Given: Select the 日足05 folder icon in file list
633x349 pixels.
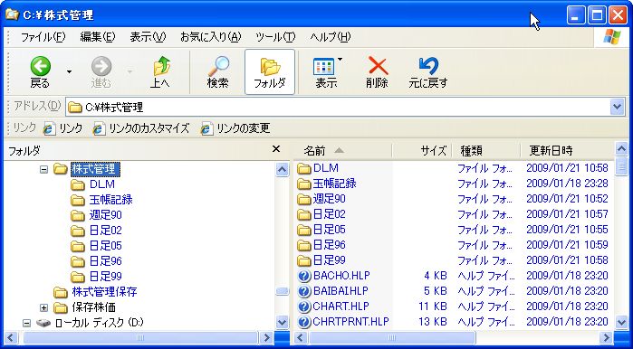Looking at the screenshot, I should 304,230.
